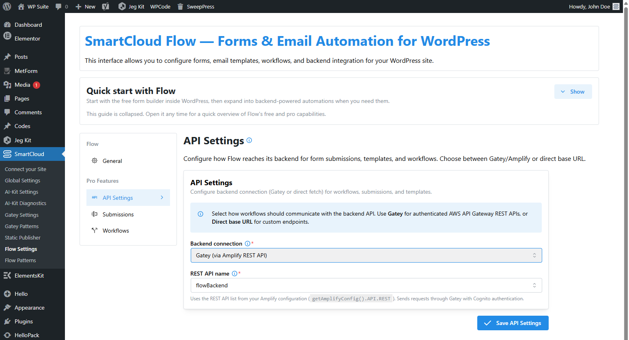The width and height of the screenshot is (629, 340).
Task: Select API Settings in Pro Features
Action: pos(128,198)
